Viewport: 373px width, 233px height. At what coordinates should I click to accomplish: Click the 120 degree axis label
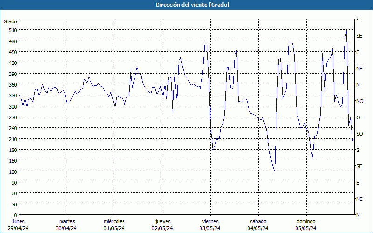13,171
